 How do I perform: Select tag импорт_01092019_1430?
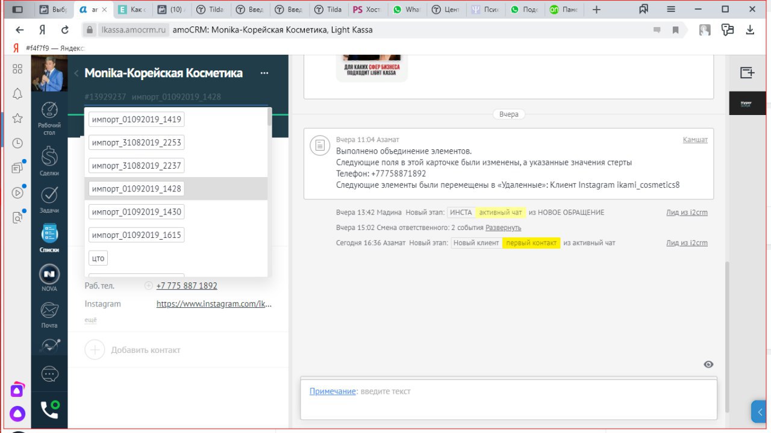(x=136, y=211)
